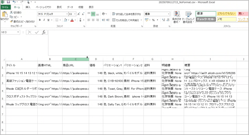The image size is (249, 135).
Task: Open the text orientation options
Action: [104, 14]
